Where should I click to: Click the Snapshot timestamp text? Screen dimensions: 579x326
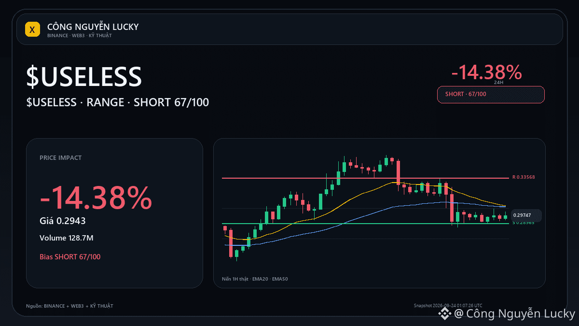(x=448, y=305)
